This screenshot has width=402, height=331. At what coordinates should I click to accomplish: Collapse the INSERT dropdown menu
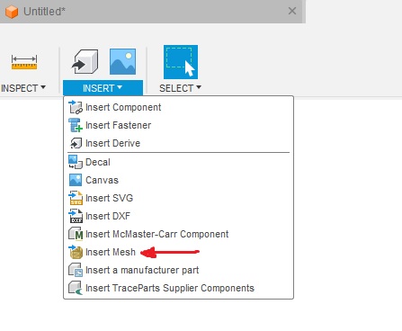pyautogui.click(x=103, y=88)
